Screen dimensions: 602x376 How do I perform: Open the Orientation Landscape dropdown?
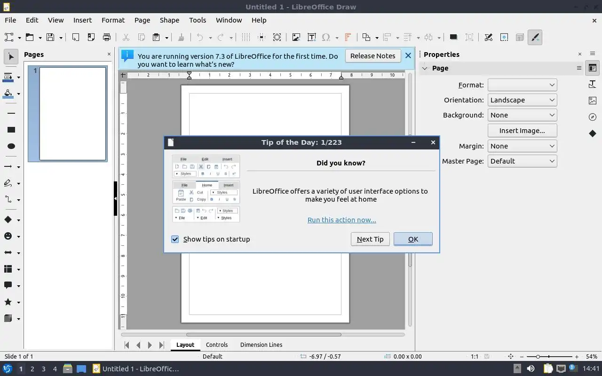(x=523, y=100)
